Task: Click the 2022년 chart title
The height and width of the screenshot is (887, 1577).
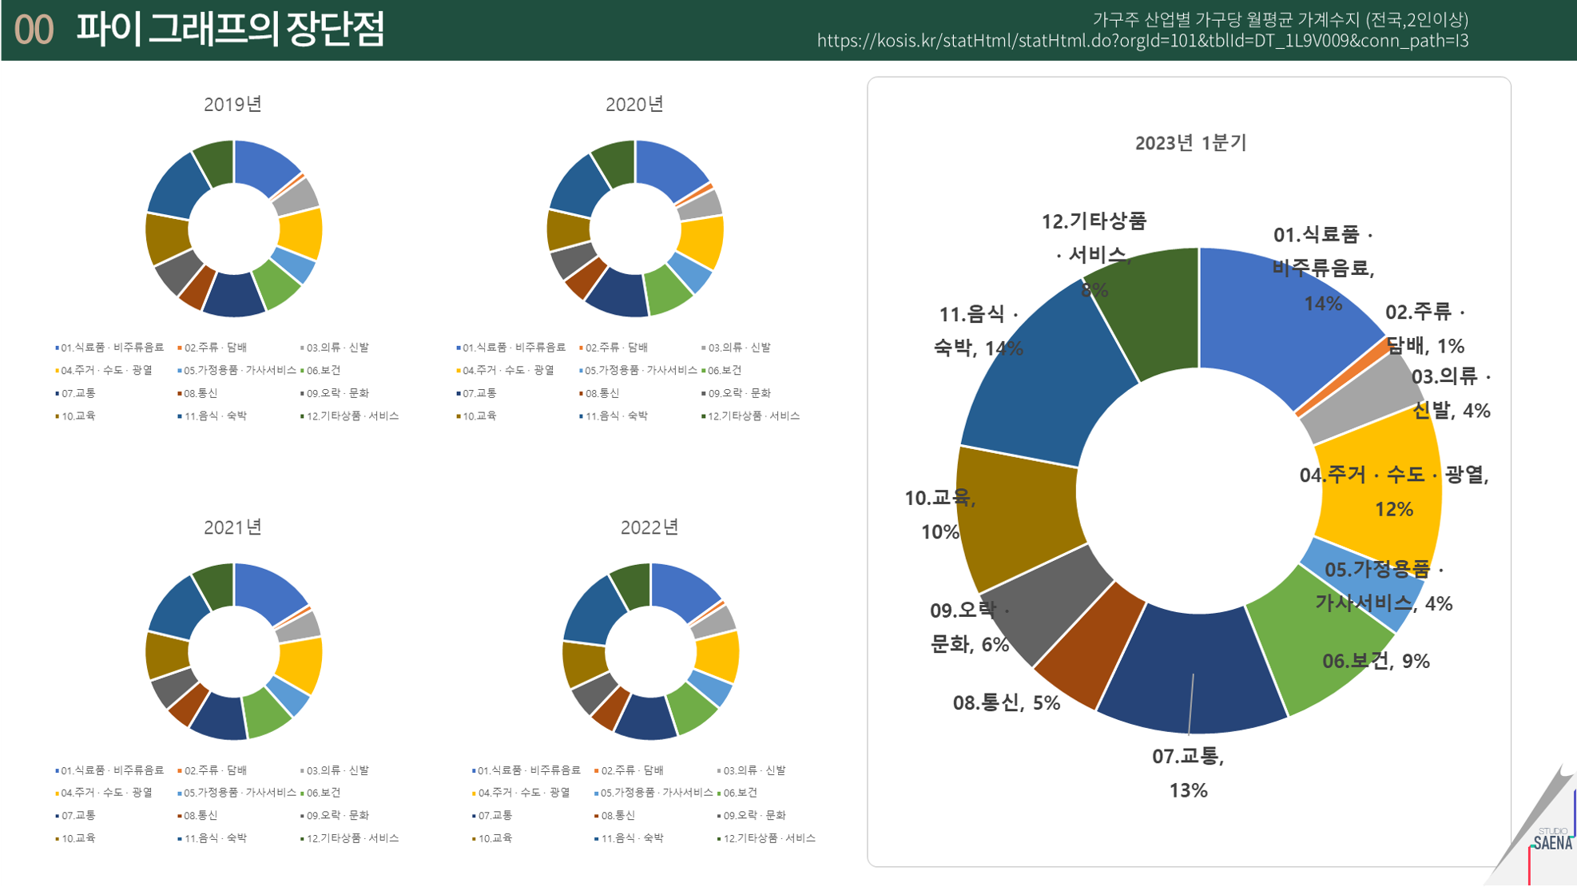Action: point(649,527)
